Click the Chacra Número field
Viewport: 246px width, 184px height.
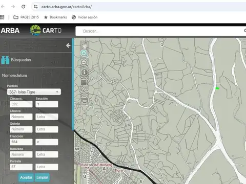[x=21, y=117]
